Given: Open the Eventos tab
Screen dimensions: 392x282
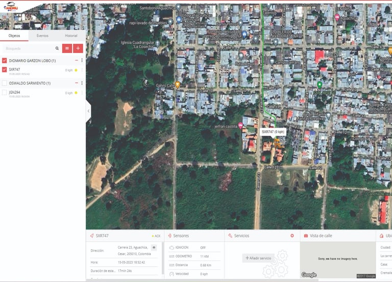Looking at the screenshot, I should click(x=42, y=36).
